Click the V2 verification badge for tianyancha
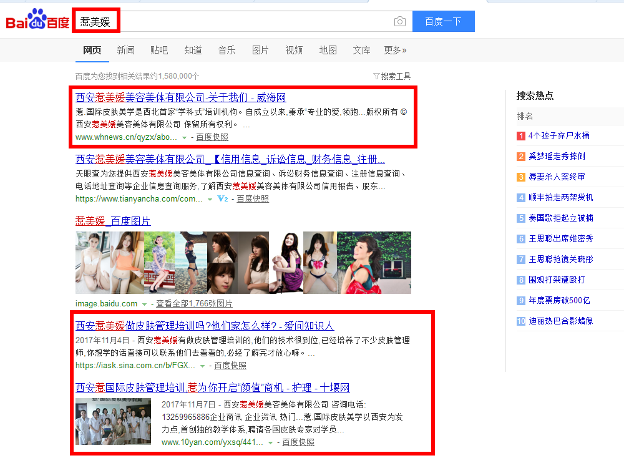The image size is (624, 458). click(223, 198)
